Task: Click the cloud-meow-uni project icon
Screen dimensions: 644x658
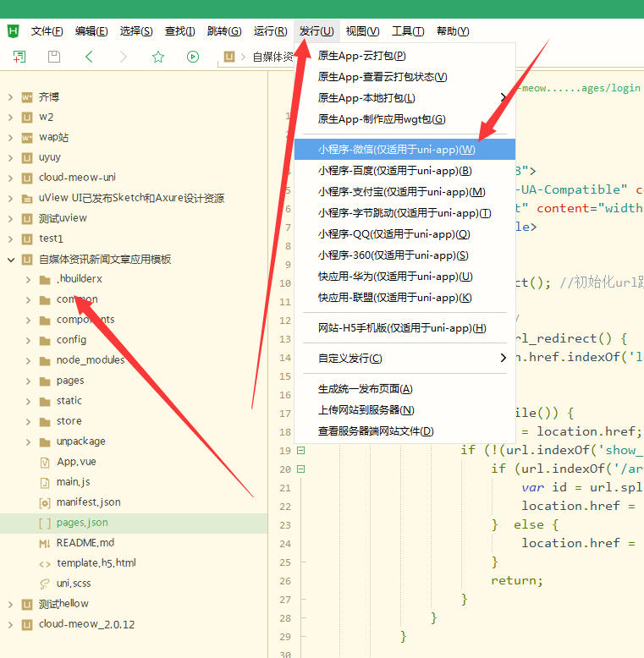Action: (x=27, y=178)
